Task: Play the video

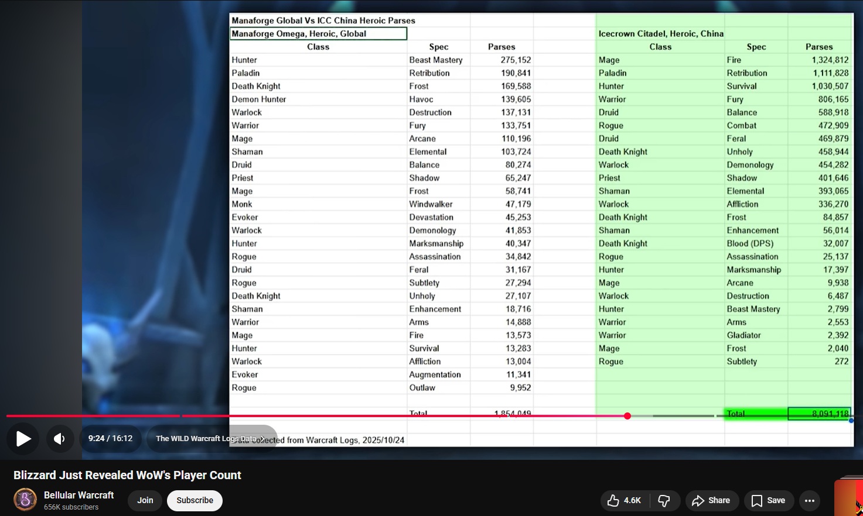Action: tap(23, 438)
